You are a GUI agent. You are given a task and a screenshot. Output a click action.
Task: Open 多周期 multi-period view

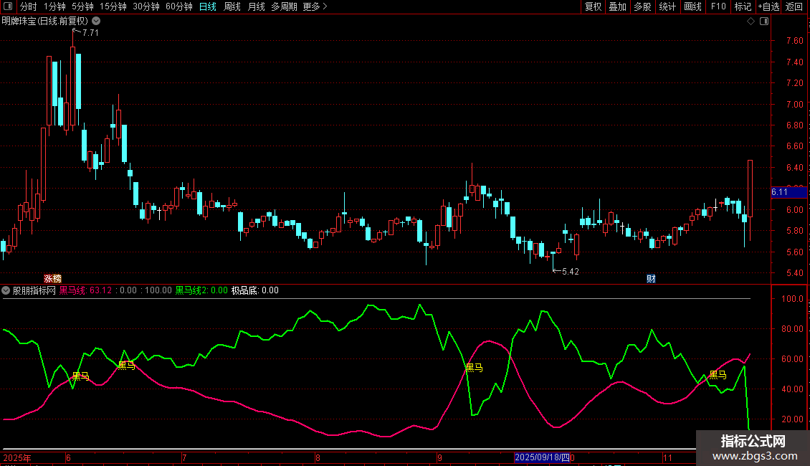(x=284, y=6)
